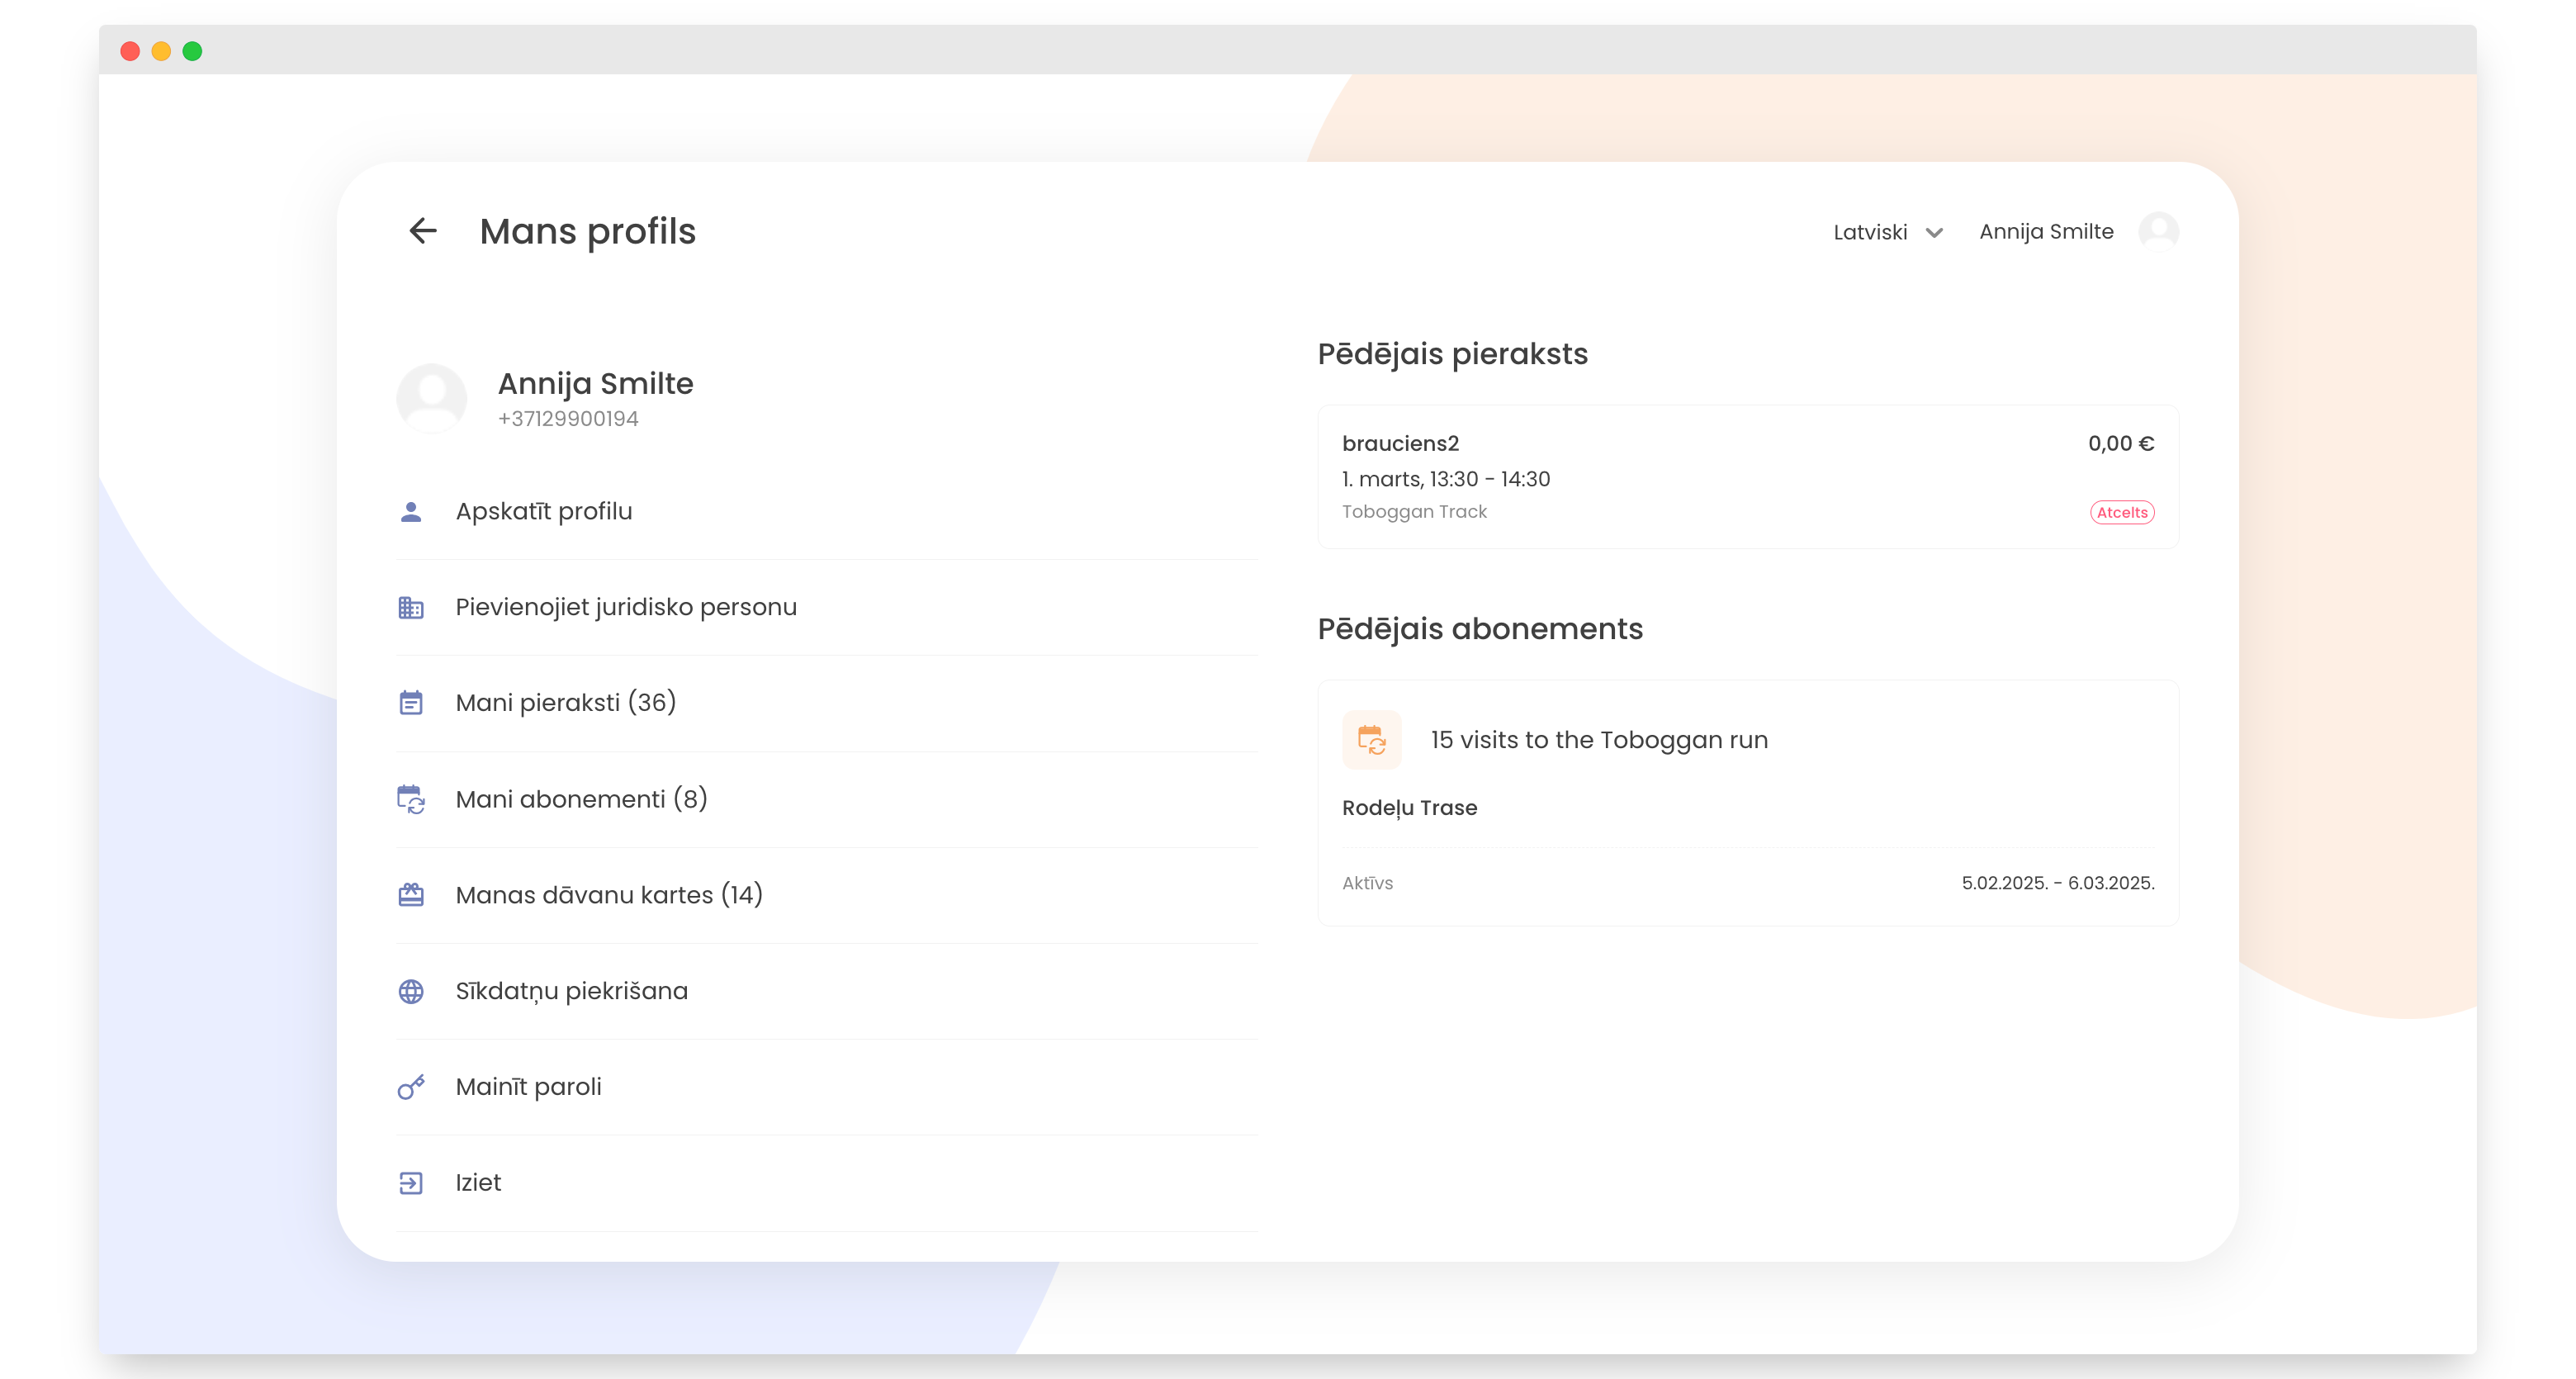Open Mani pieraksti (36) menu item
The height and width of the screenshot is (1379, 2576).
pyautogui.click(x=566, y=703)
